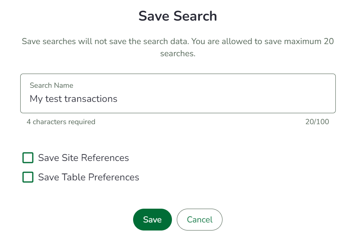
Task: Click the "Save Search" dialog heading
Action: (178, 16)
